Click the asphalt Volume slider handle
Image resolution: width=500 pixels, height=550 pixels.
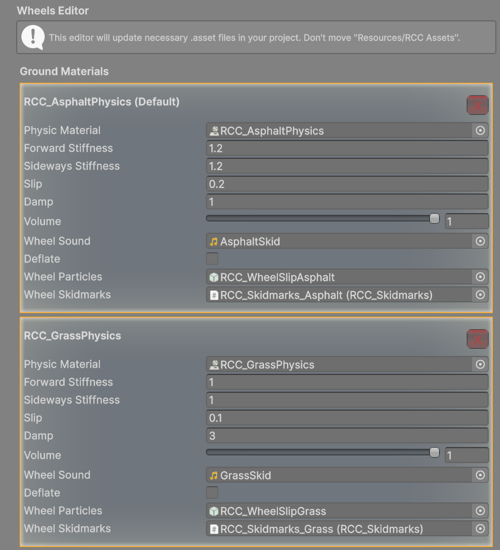(435, 218)
